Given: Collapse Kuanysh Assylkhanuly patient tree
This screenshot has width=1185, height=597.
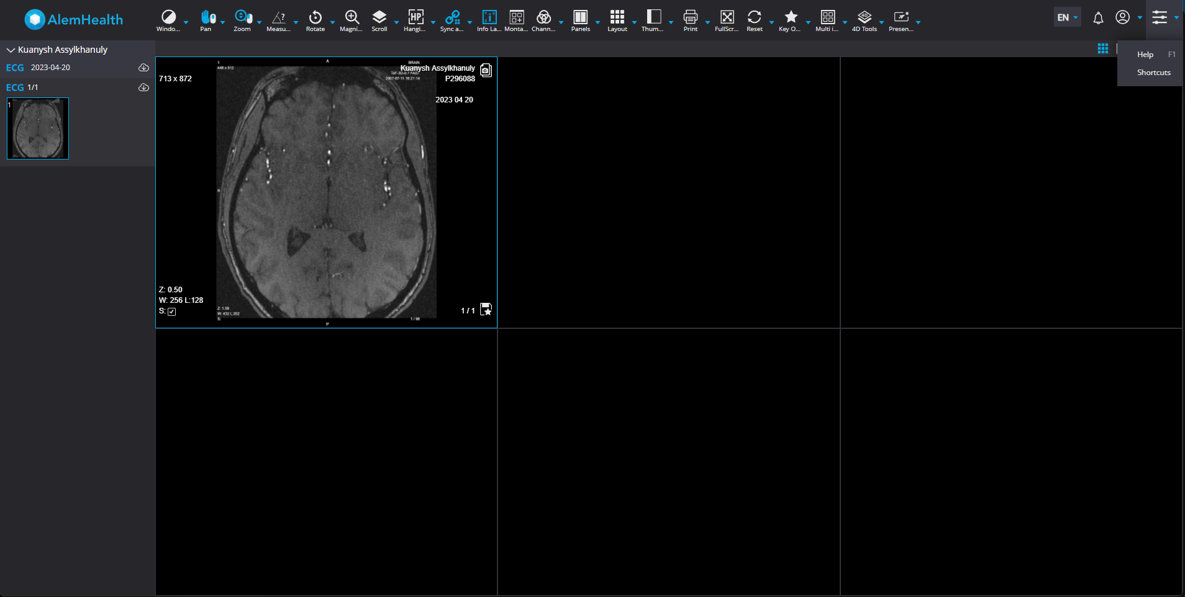Looking at the screenshot, I should [11, 50].
